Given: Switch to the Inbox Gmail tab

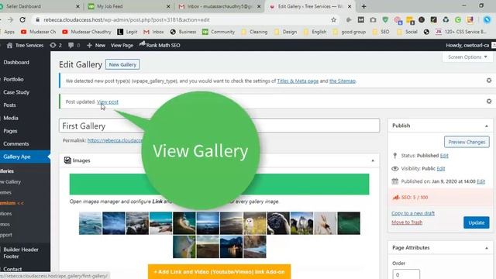Looking at the screenshot, I should 219,6.
